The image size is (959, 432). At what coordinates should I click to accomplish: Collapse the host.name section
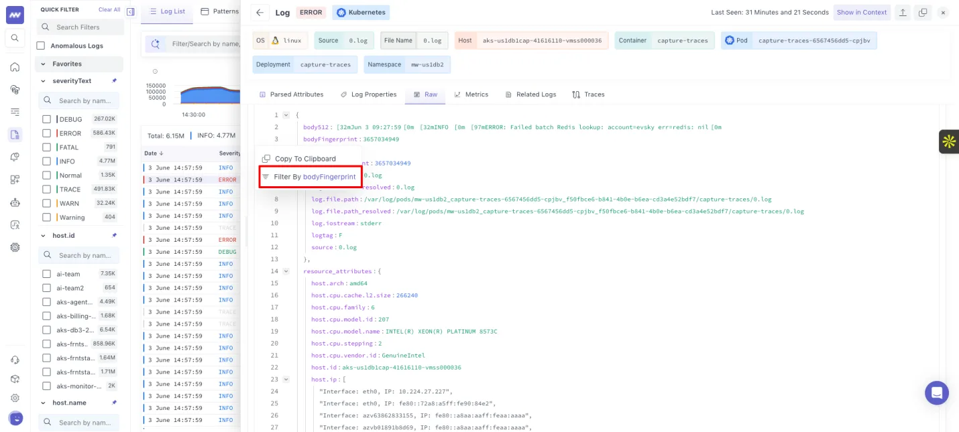(42, 403)
